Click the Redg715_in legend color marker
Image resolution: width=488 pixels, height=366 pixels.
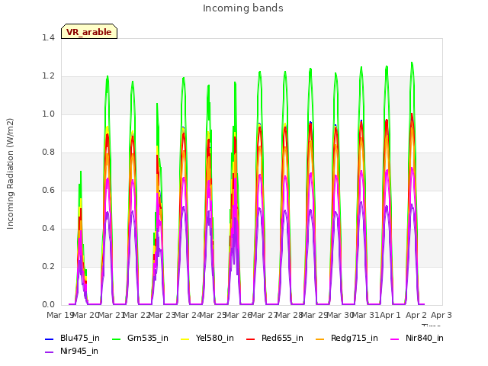(320, 339)
